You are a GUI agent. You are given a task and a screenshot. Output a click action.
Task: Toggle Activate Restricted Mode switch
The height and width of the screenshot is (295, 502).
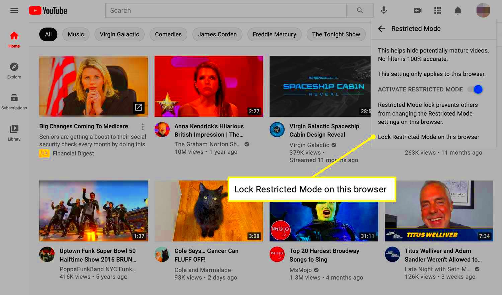(475, 89)
